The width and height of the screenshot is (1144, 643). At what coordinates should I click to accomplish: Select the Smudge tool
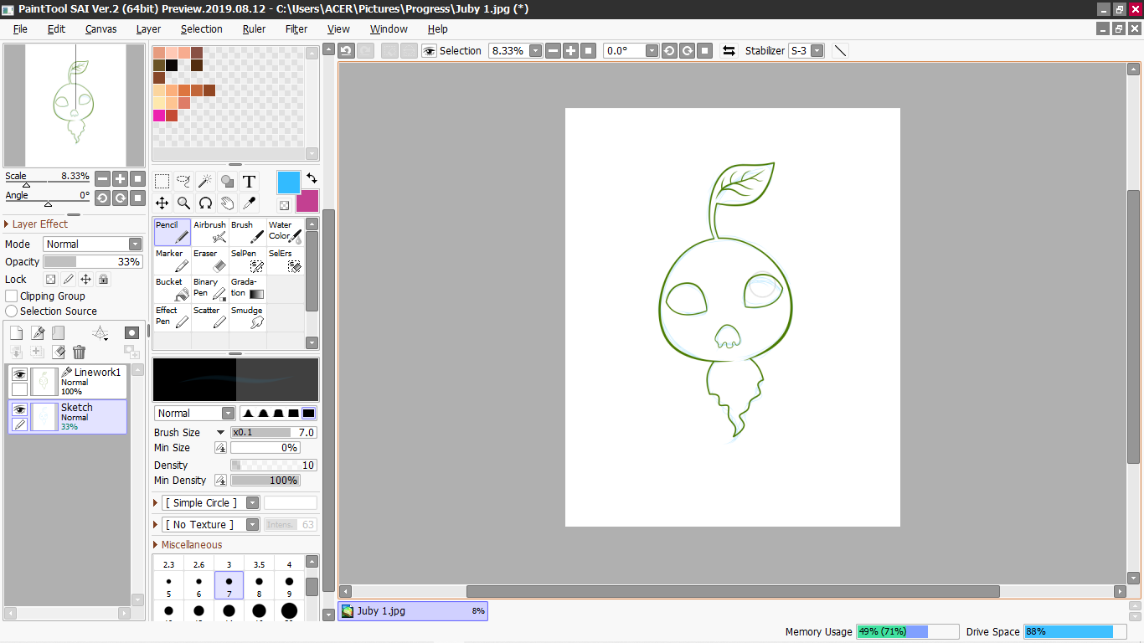pos(248,317)
